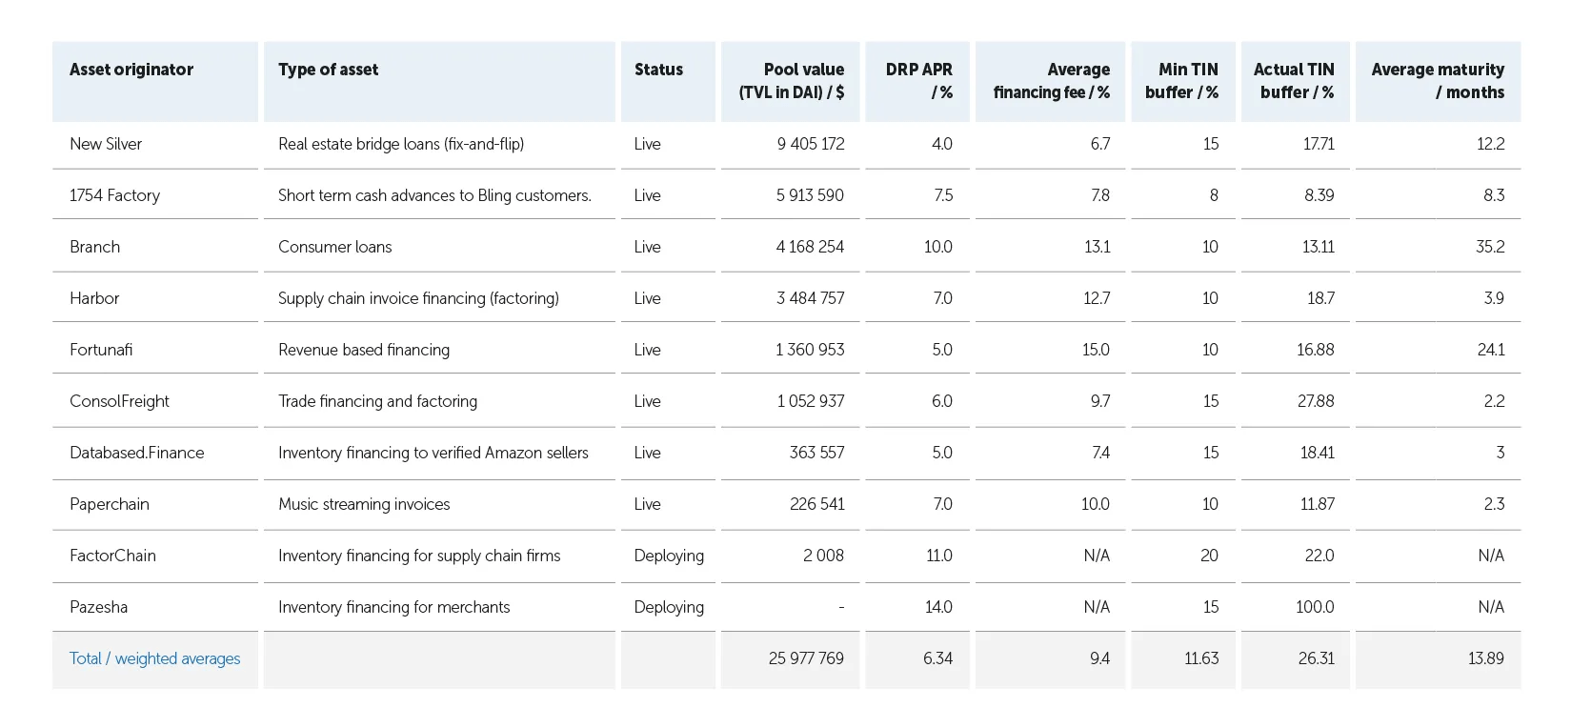Viewport: 1571px width, 708px height.
Task: Click New Silver's "Live" status
Action: (647, 144)
